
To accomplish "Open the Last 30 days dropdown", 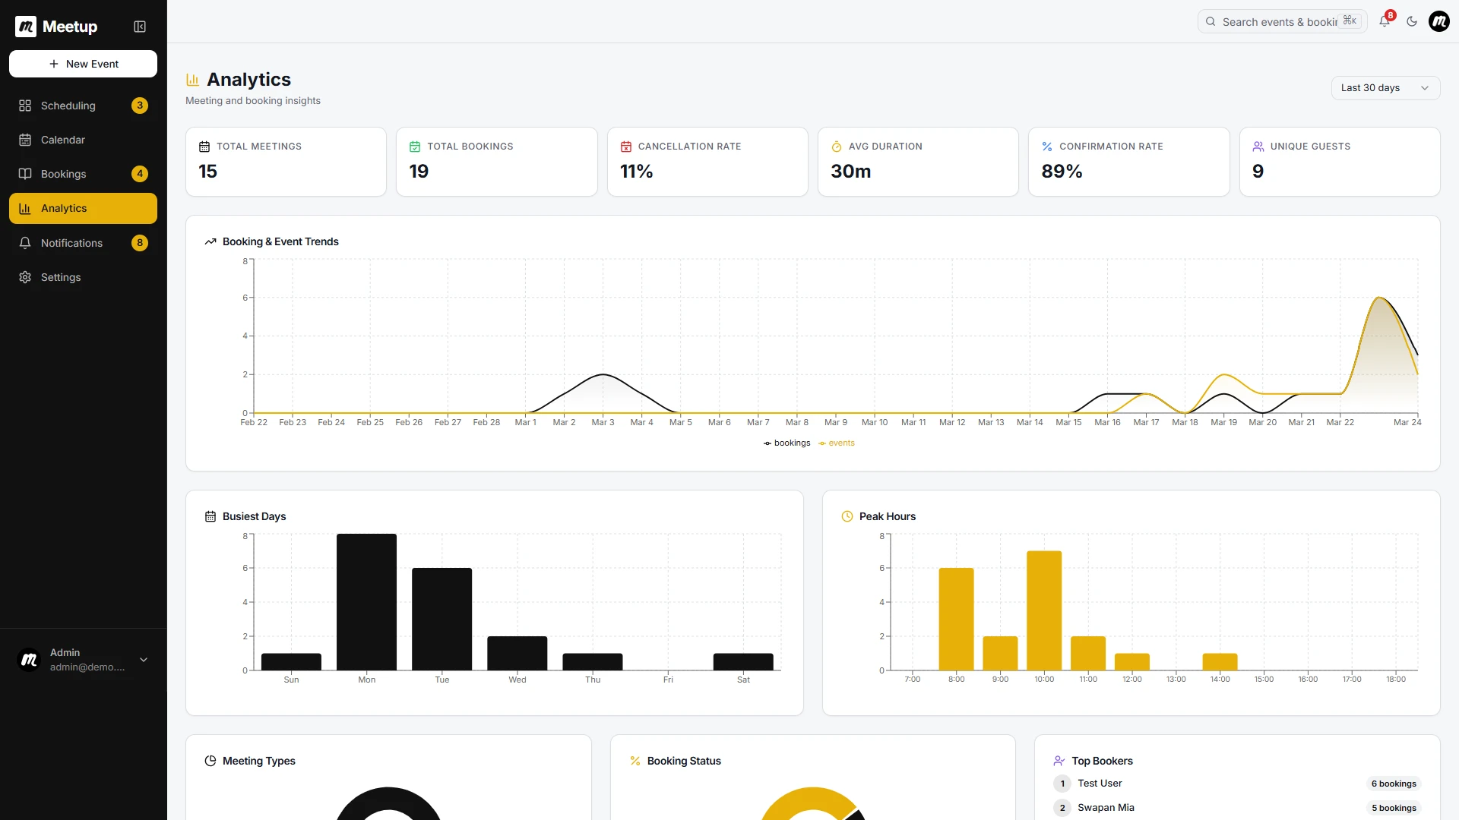I will (1385, 88).
